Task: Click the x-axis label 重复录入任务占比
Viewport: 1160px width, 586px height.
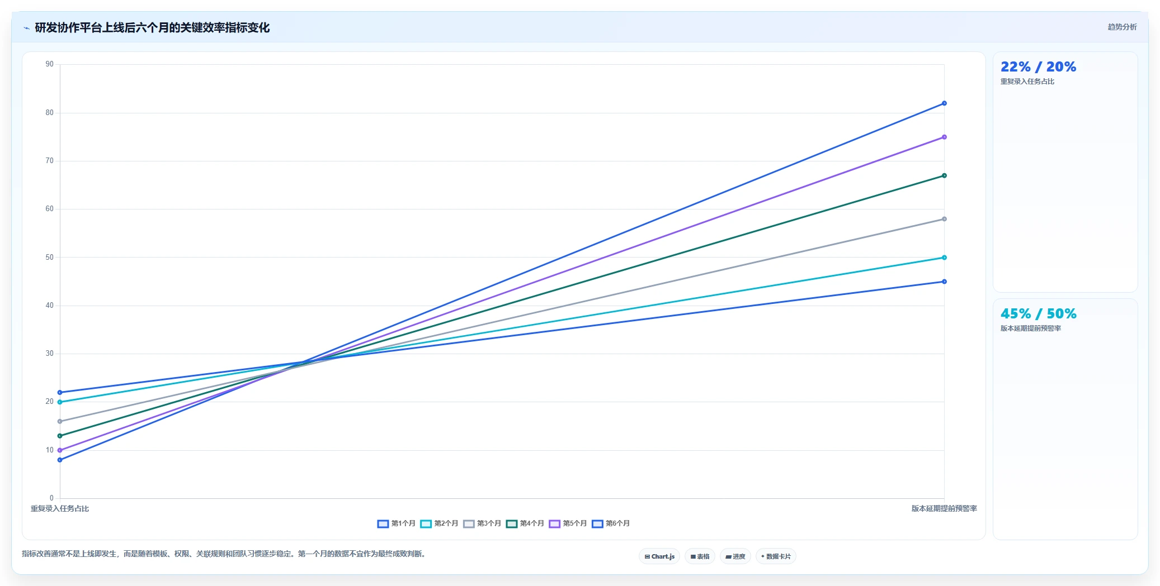Action: (x=60, y=508)
